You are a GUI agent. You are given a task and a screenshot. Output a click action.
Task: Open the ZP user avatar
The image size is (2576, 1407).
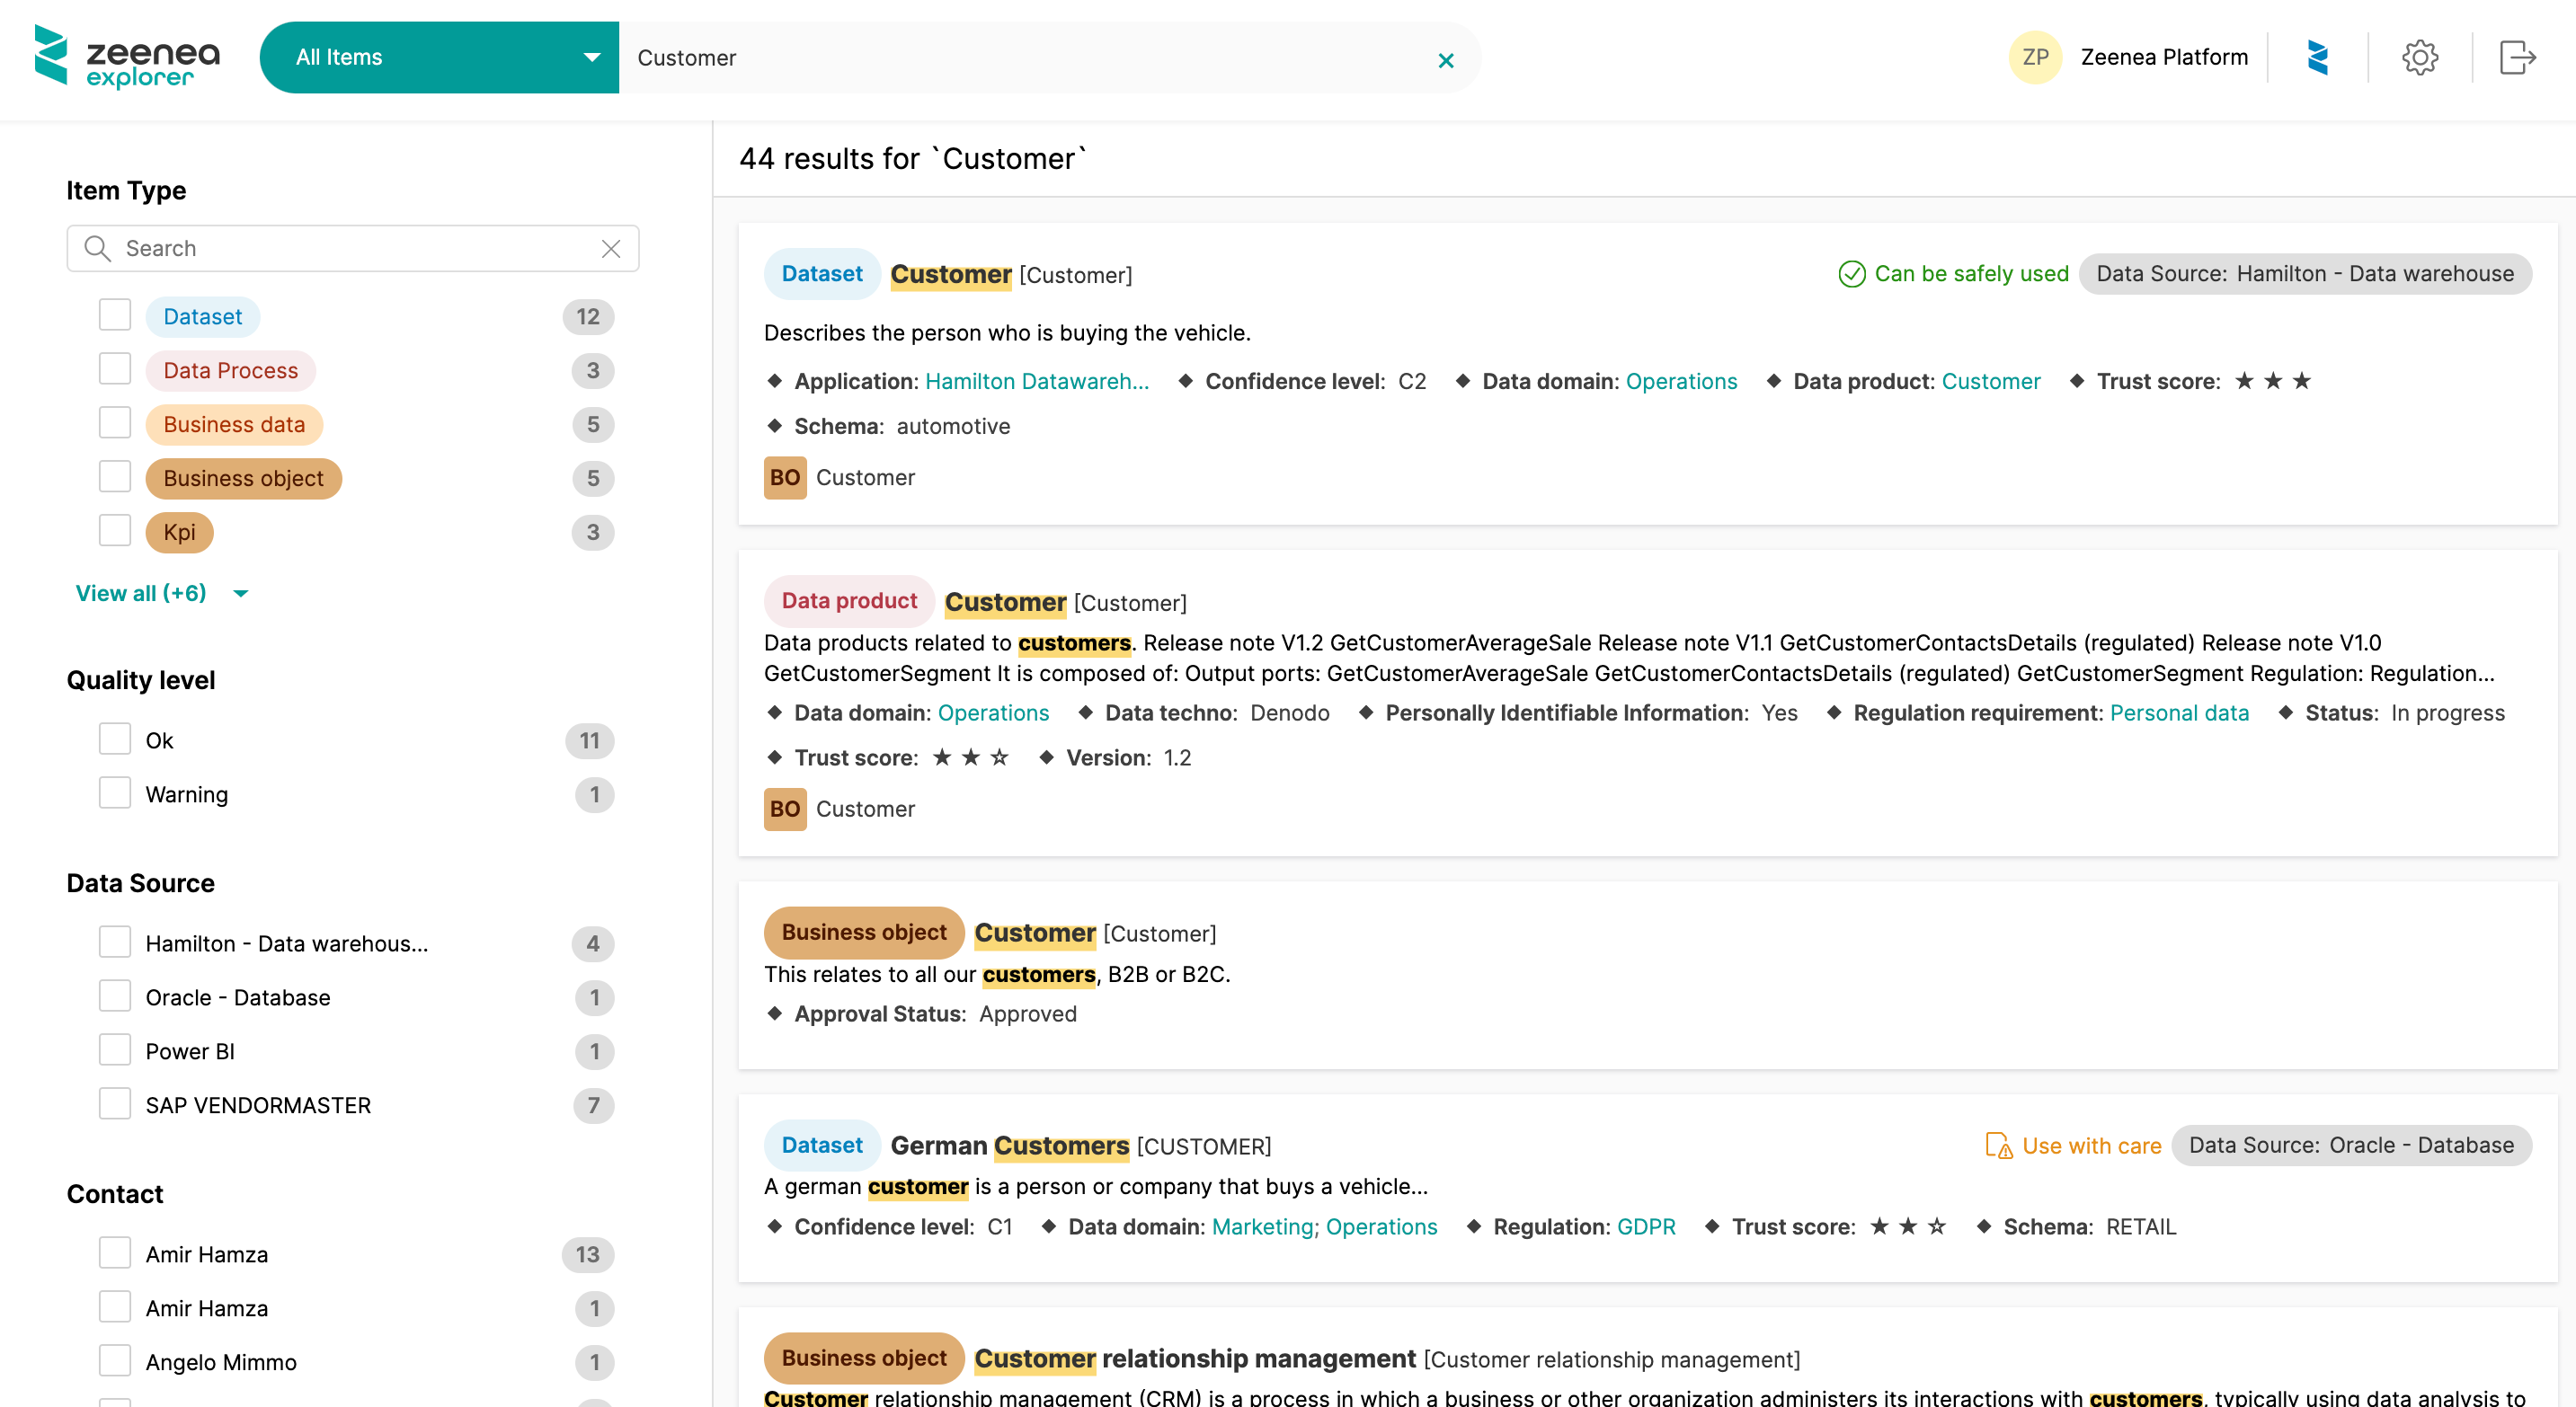[2035, 57]
